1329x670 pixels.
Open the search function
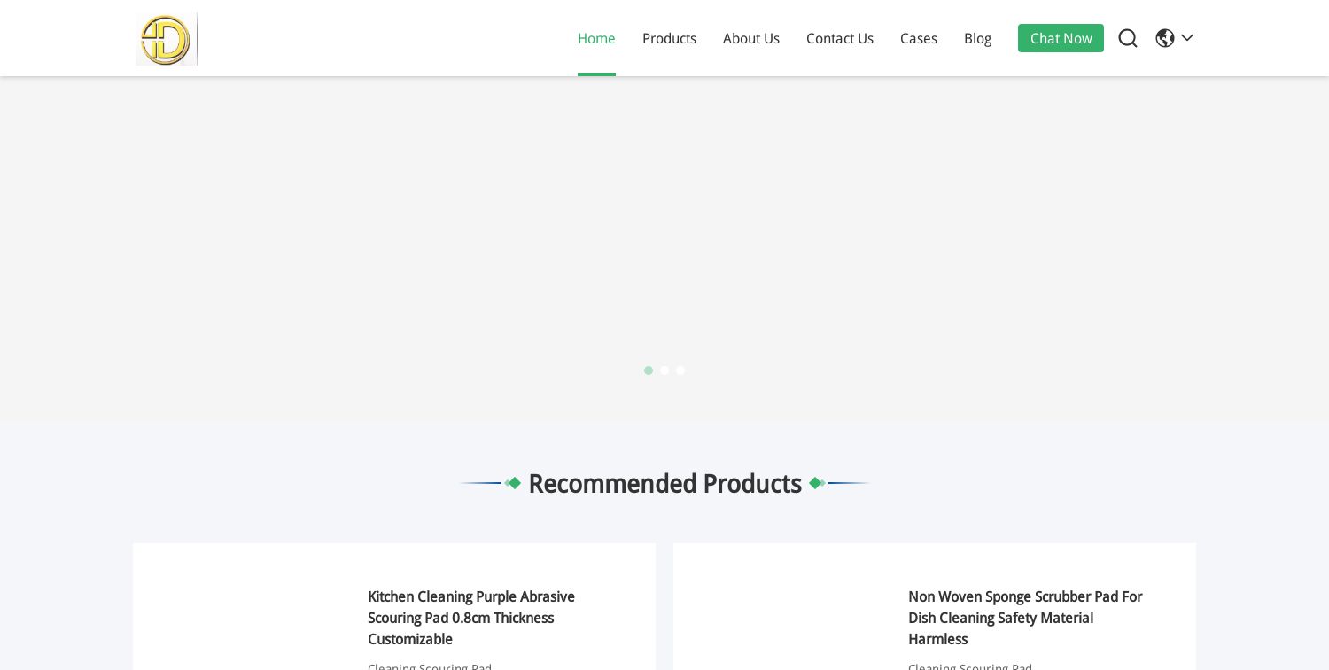click(x=1128, y=38)
